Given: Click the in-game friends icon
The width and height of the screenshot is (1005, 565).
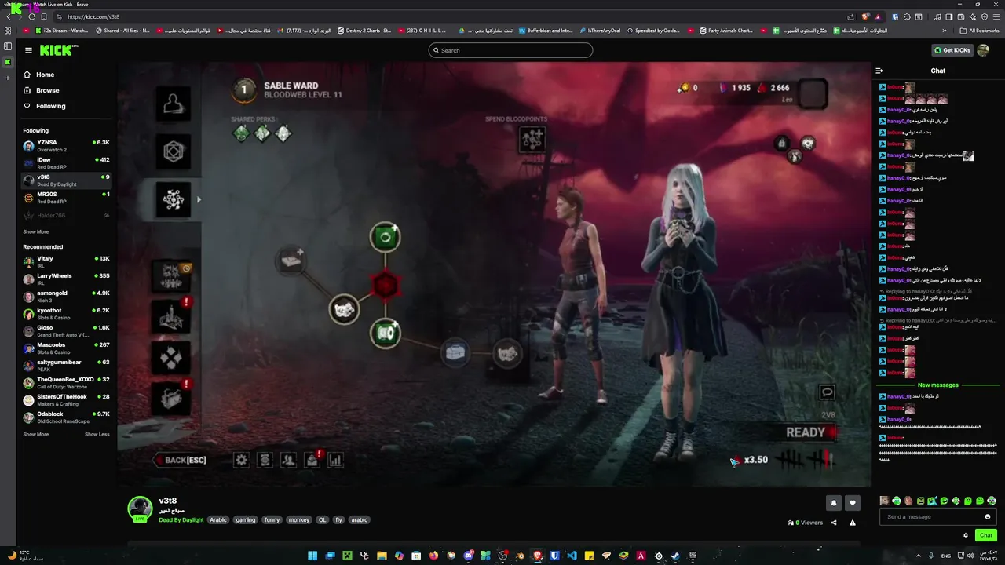Looking at the screenshot, I should point(289,460).
